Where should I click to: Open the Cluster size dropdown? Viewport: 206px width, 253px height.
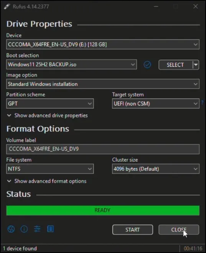[x=156, y=169]
